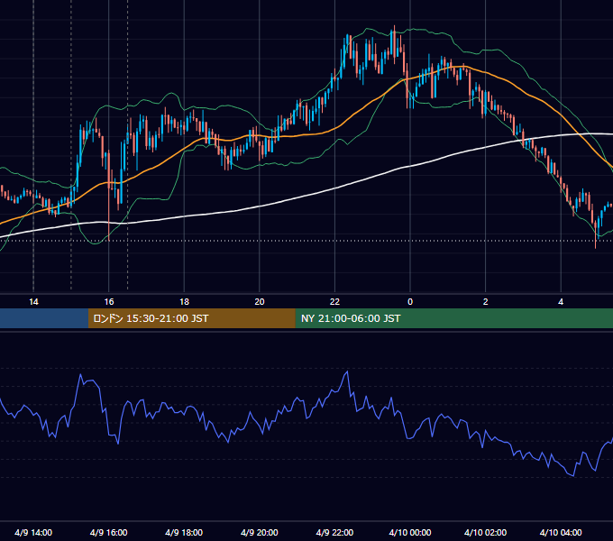Screen dimensions: 613x541
Task: Click the 4/9 18:00 time label
Action: click(x=184, y=532)
